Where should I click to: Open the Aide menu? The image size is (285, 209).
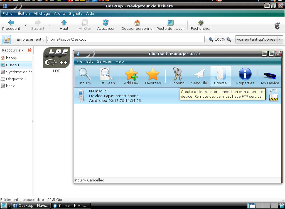click(x=90, y=13)
